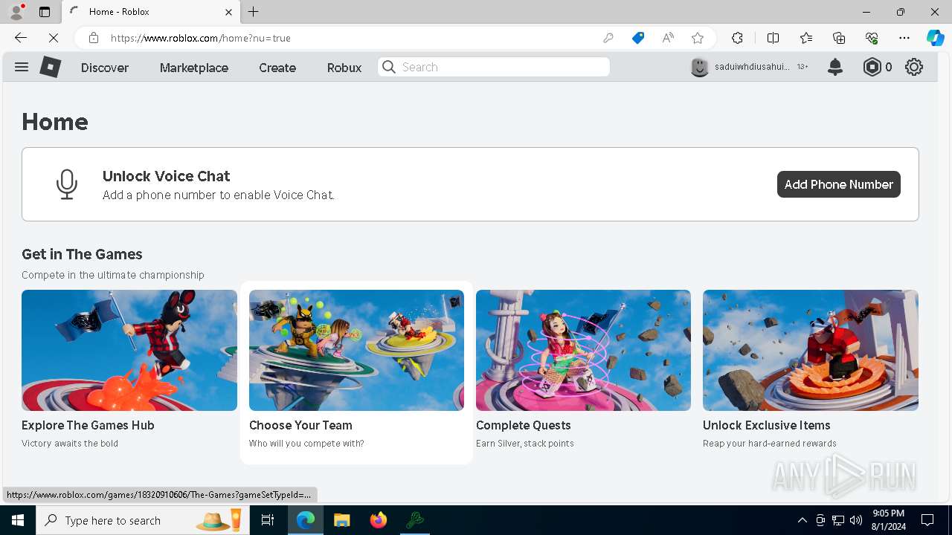Open the Marketplace page
Screen dimensions: 952x535
coord(194,68)
